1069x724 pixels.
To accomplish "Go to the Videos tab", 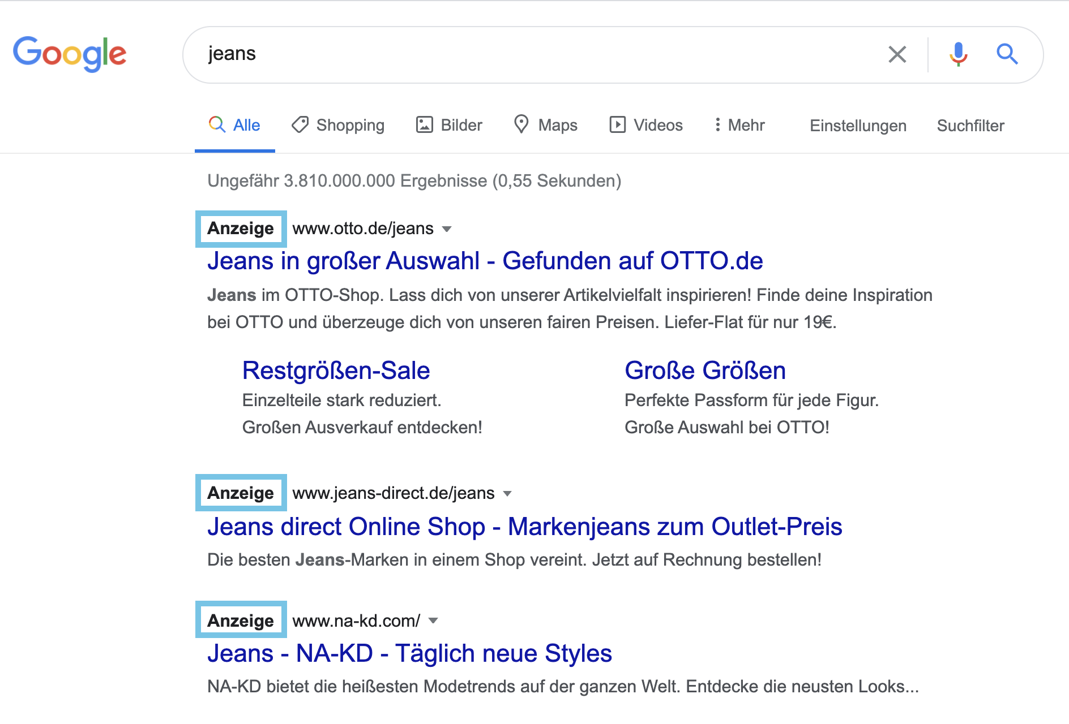I will tap(646, 125).
